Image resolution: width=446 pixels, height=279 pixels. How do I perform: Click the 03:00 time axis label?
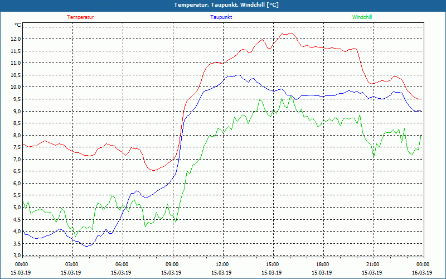(x=72, y=264)
